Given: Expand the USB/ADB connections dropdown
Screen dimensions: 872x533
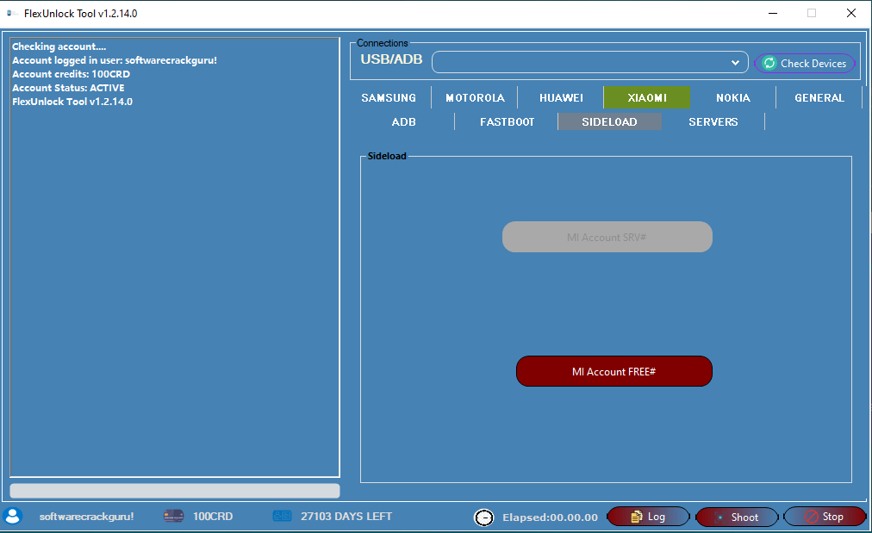Looking at the screenshot, I should coord(735,63).
